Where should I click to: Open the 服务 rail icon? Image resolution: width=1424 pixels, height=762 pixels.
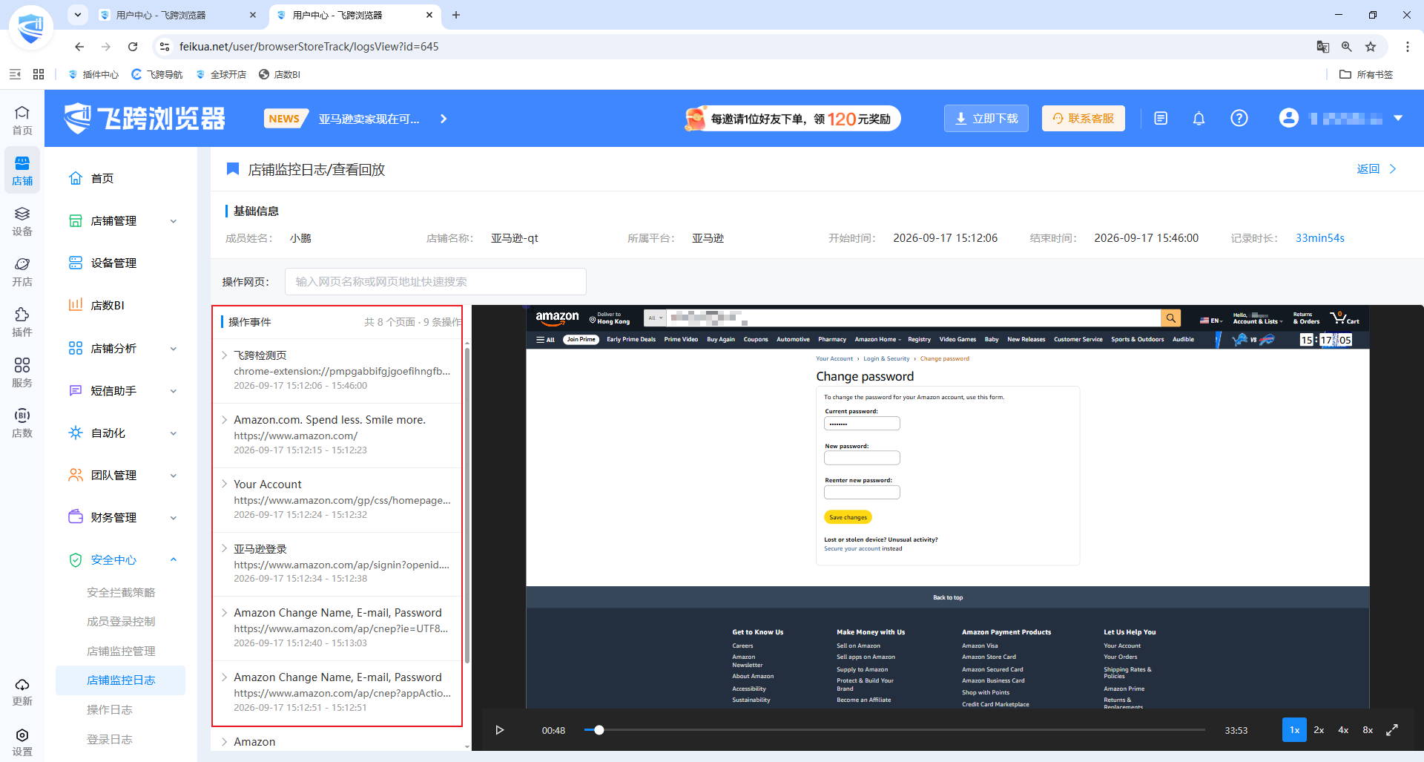pos(22,372)
